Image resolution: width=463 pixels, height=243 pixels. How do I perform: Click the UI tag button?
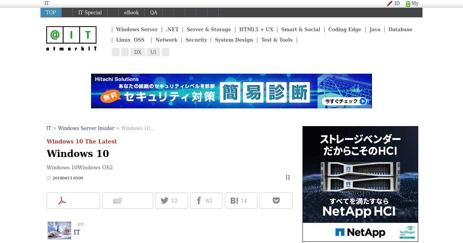coord(153,52)
